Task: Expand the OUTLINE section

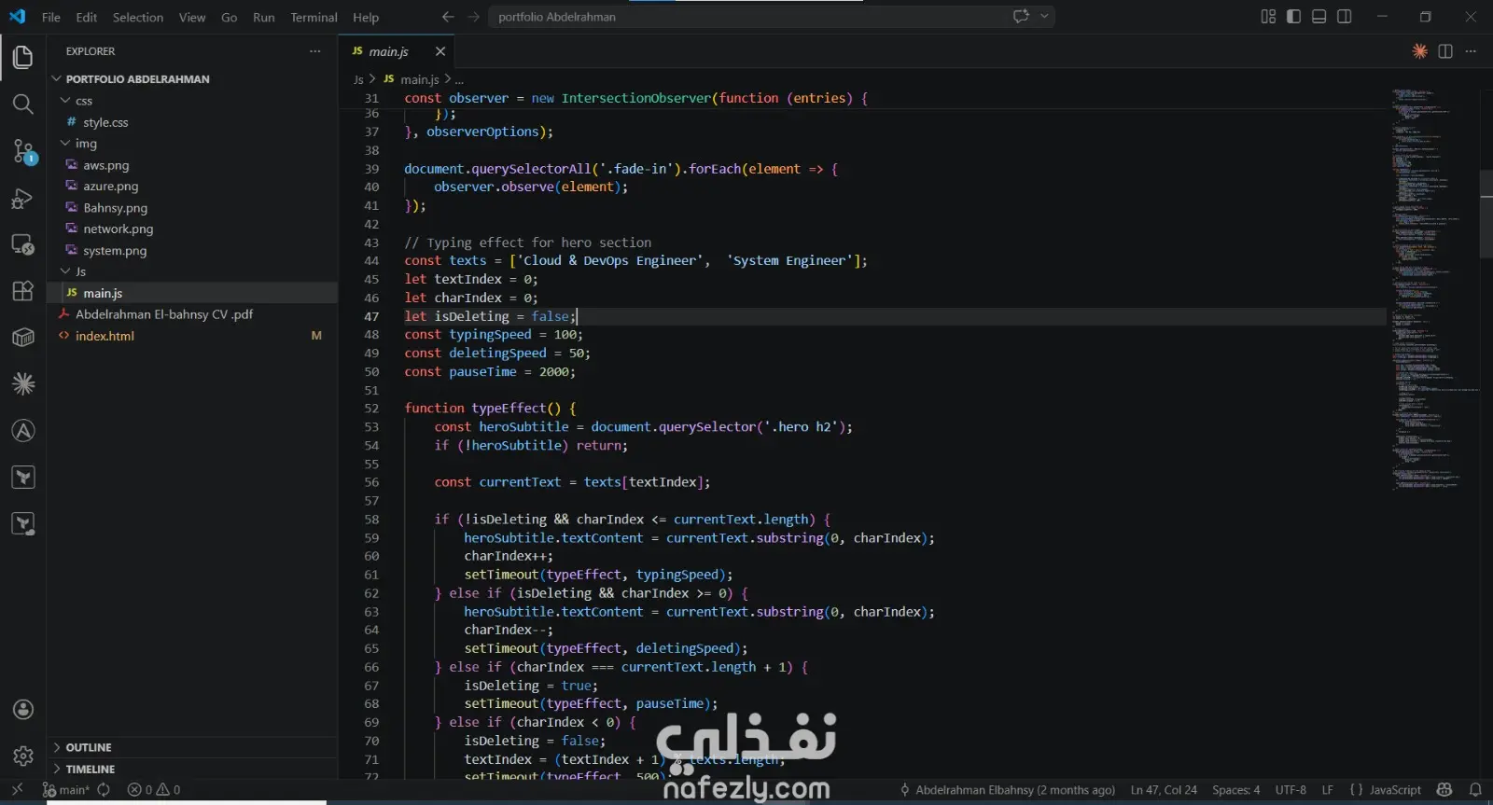Action: pos(192,748)
